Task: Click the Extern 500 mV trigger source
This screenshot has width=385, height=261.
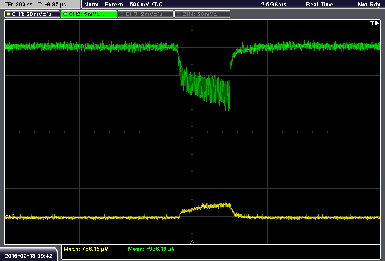Action: tap(134, 5)
